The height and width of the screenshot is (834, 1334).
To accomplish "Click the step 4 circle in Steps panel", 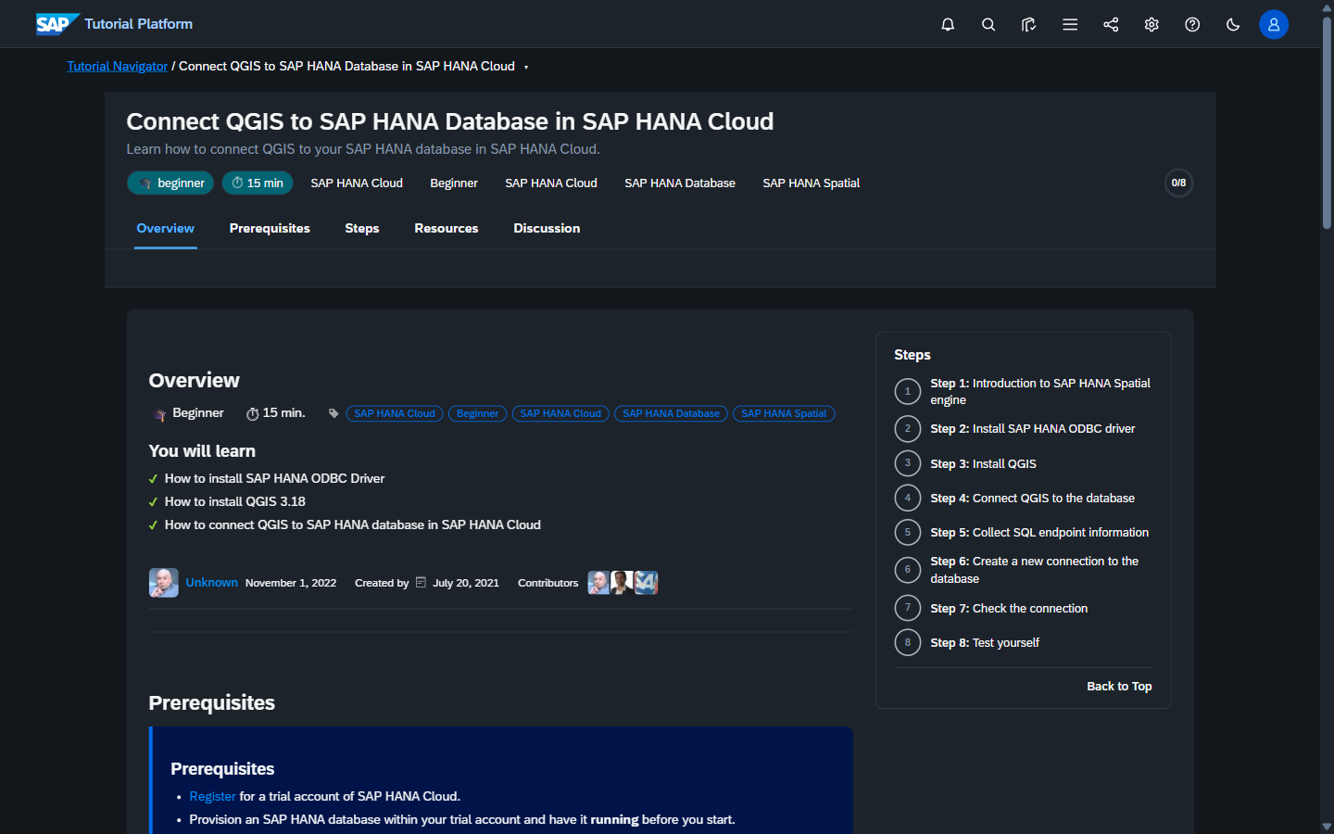I will point(908,498).
